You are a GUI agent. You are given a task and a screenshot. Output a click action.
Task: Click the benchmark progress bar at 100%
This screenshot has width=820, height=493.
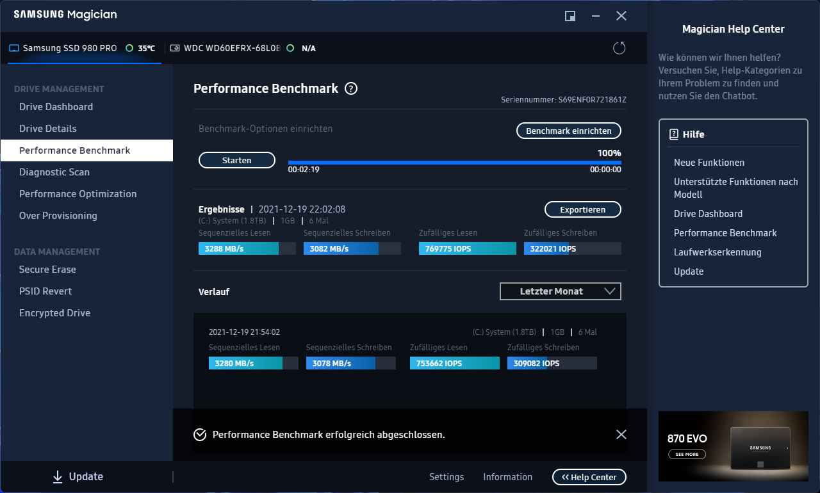455,163
